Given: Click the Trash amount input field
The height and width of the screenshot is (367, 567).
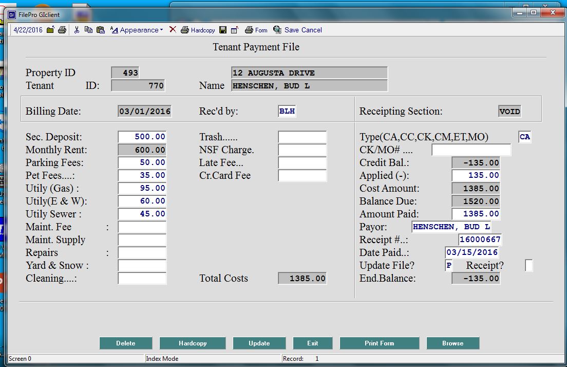Looking at the screenshot, I should tap(302, 137).
